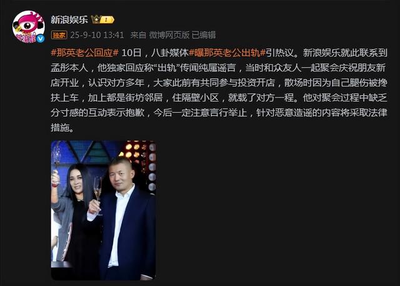This screenshot has width=400, height=286.
Task: Click the final line 措施。 of the post
Action: tap(62, 127)
